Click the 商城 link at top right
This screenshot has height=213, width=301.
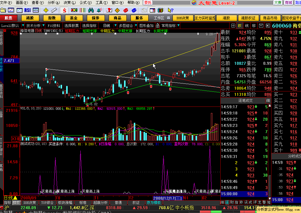[x=289, y=2]
